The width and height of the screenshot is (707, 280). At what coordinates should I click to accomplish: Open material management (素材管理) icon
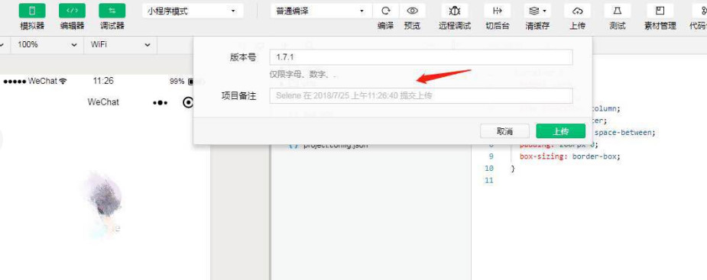(x=660, y=11)
